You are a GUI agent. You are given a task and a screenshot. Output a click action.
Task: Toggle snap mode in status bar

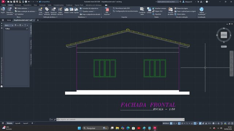click(174, 123)
